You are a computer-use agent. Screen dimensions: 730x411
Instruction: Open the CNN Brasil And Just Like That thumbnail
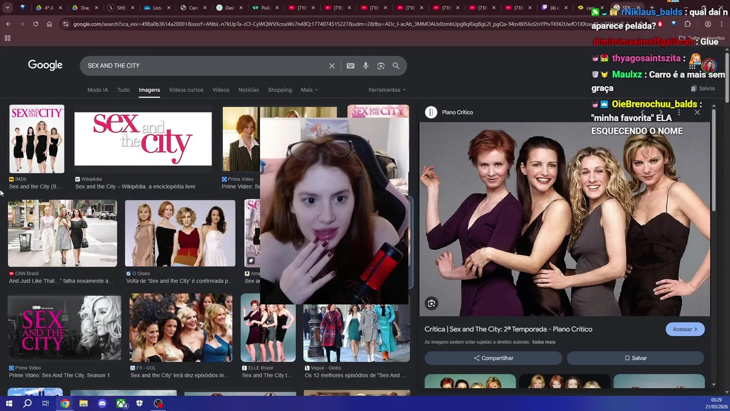[x=62, y=233]
